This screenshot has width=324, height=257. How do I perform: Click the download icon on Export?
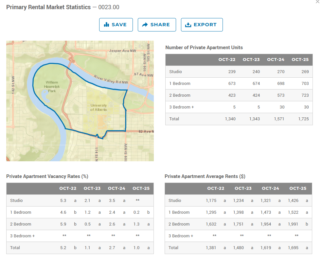(188, 25)
